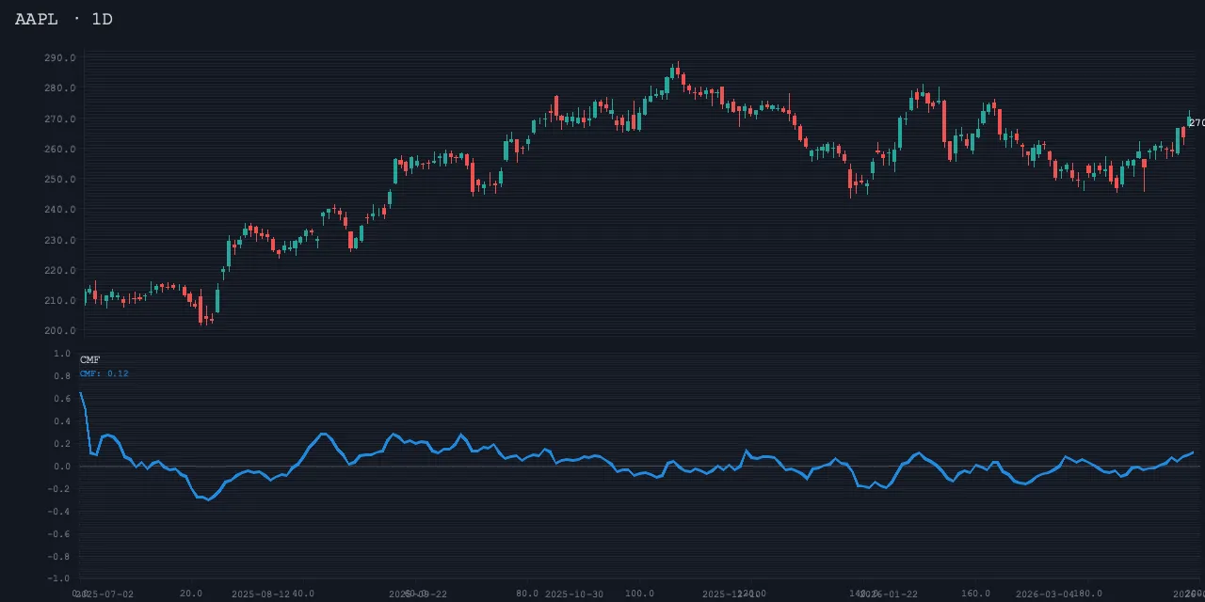
Task: Click the 290.0 price axis label
Action: pos(59,58)
